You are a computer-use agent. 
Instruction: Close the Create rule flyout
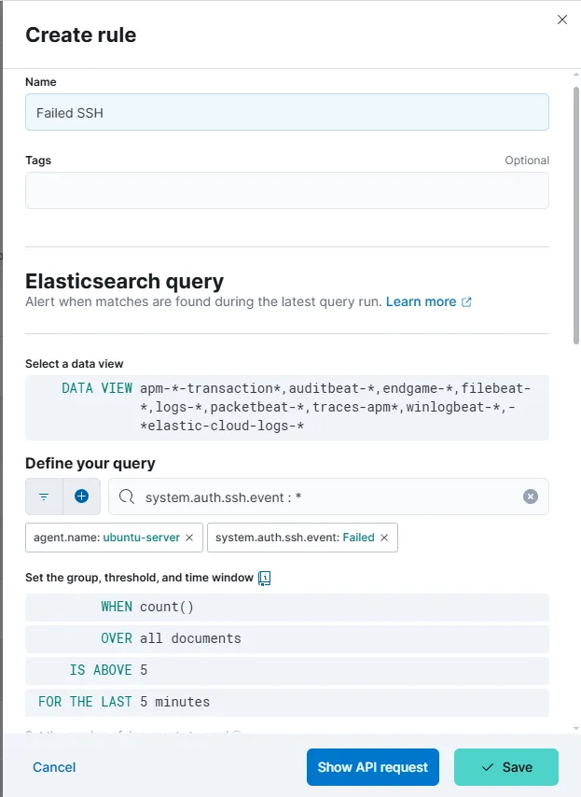(x=561, y=20)
